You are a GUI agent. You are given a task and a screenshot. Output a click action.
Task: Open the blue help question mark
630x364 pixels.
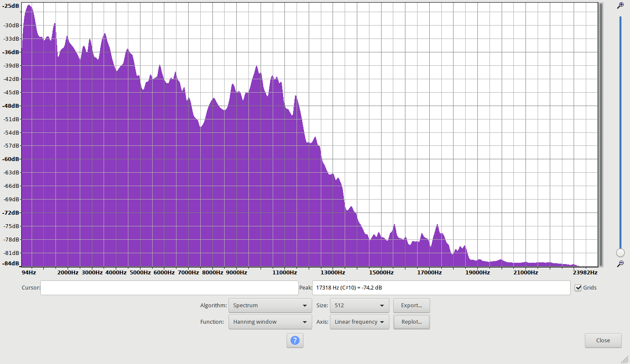coord(295,341)
